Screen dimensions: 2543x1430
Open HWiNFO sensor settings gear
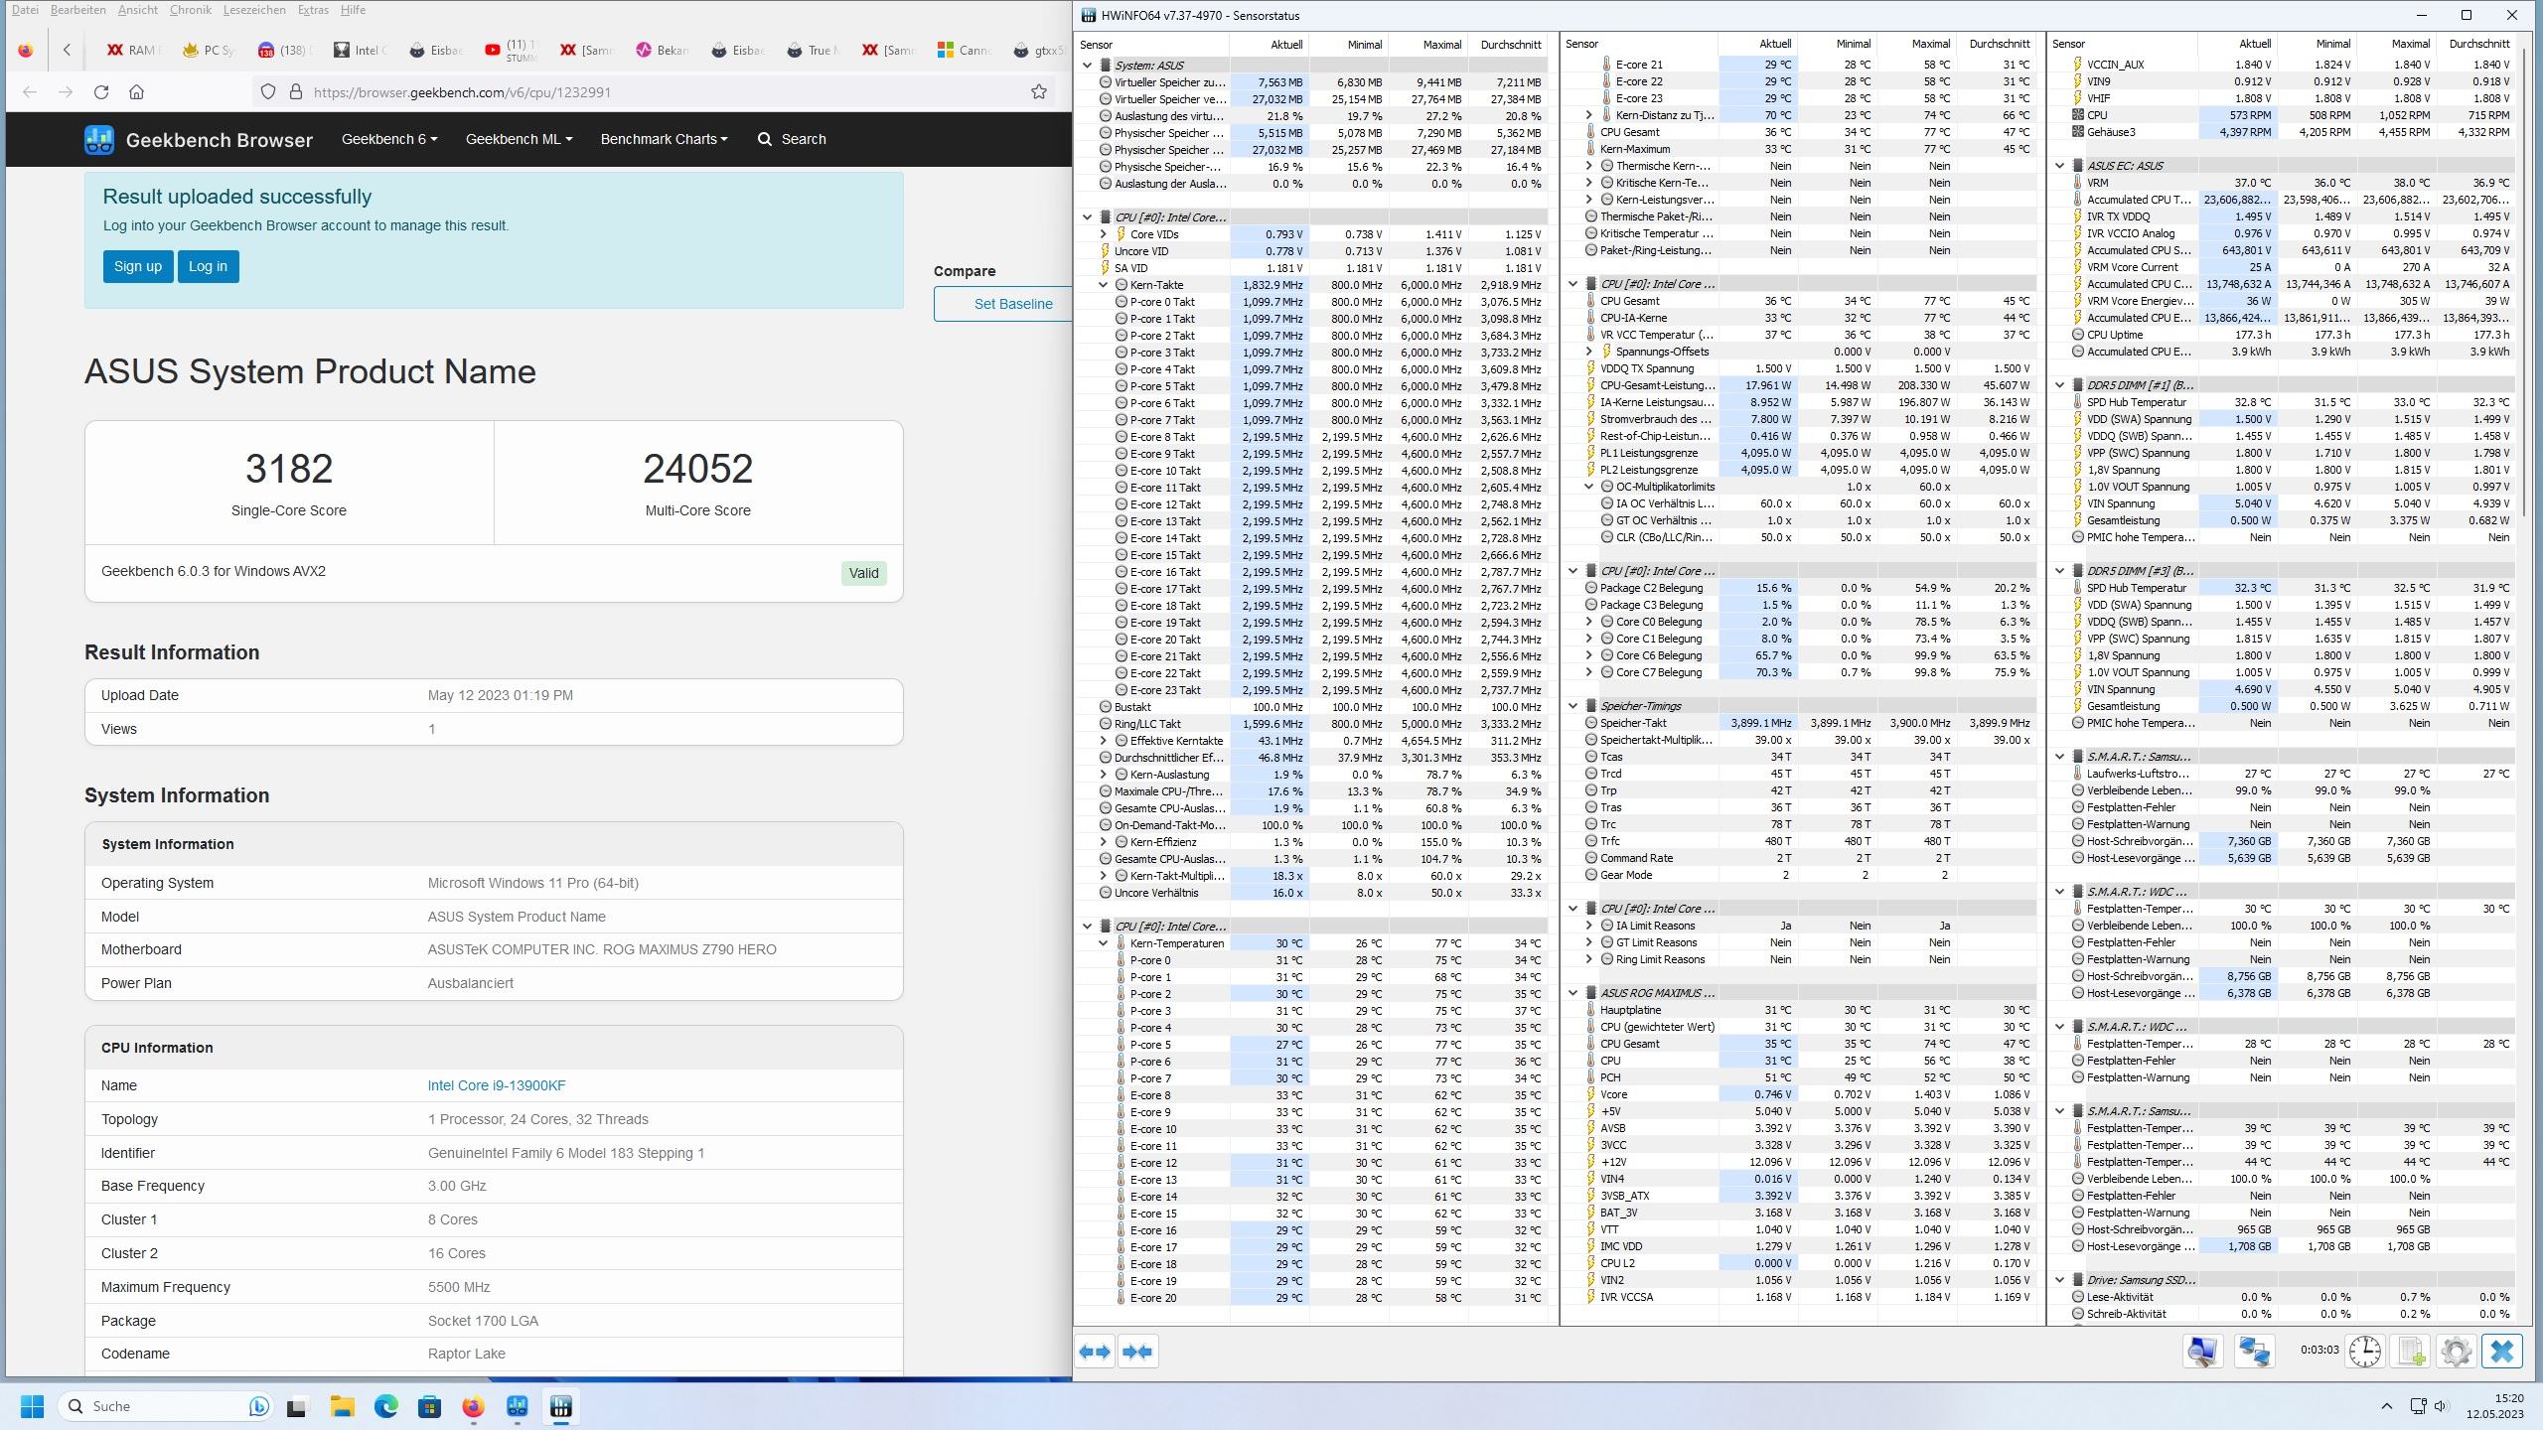coord(2457,1352)
